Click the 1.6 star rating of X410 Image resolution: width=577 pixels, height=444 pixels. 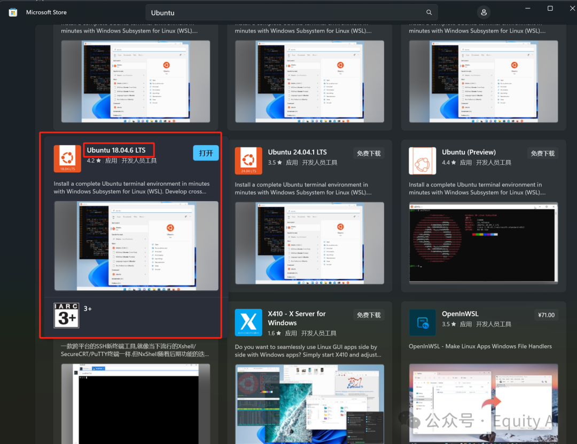coord(275,334)
